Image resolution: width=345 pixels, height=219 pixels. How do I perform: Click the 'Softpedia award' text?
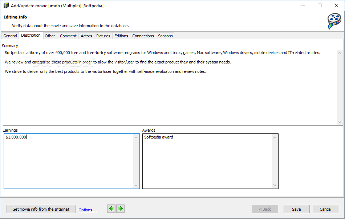pos(159,137)
